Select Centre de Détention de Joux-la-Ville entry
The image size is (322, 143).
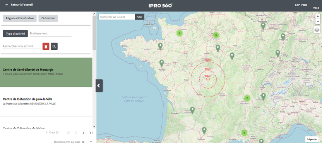[46, 102]
